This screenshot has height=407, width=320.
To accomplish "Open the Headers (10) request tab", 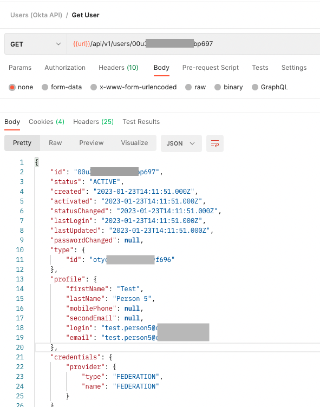I will point(119,68).
